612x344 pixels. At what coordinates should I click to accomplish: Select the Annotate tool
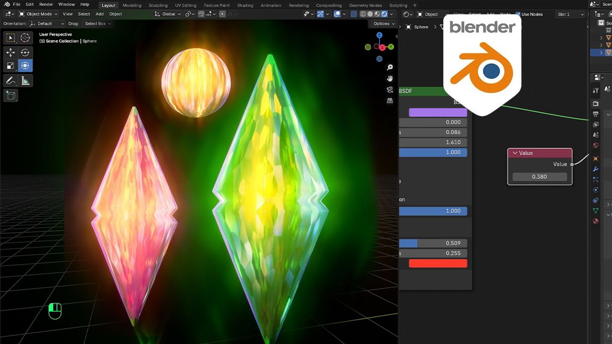click(x=11, y=81)
